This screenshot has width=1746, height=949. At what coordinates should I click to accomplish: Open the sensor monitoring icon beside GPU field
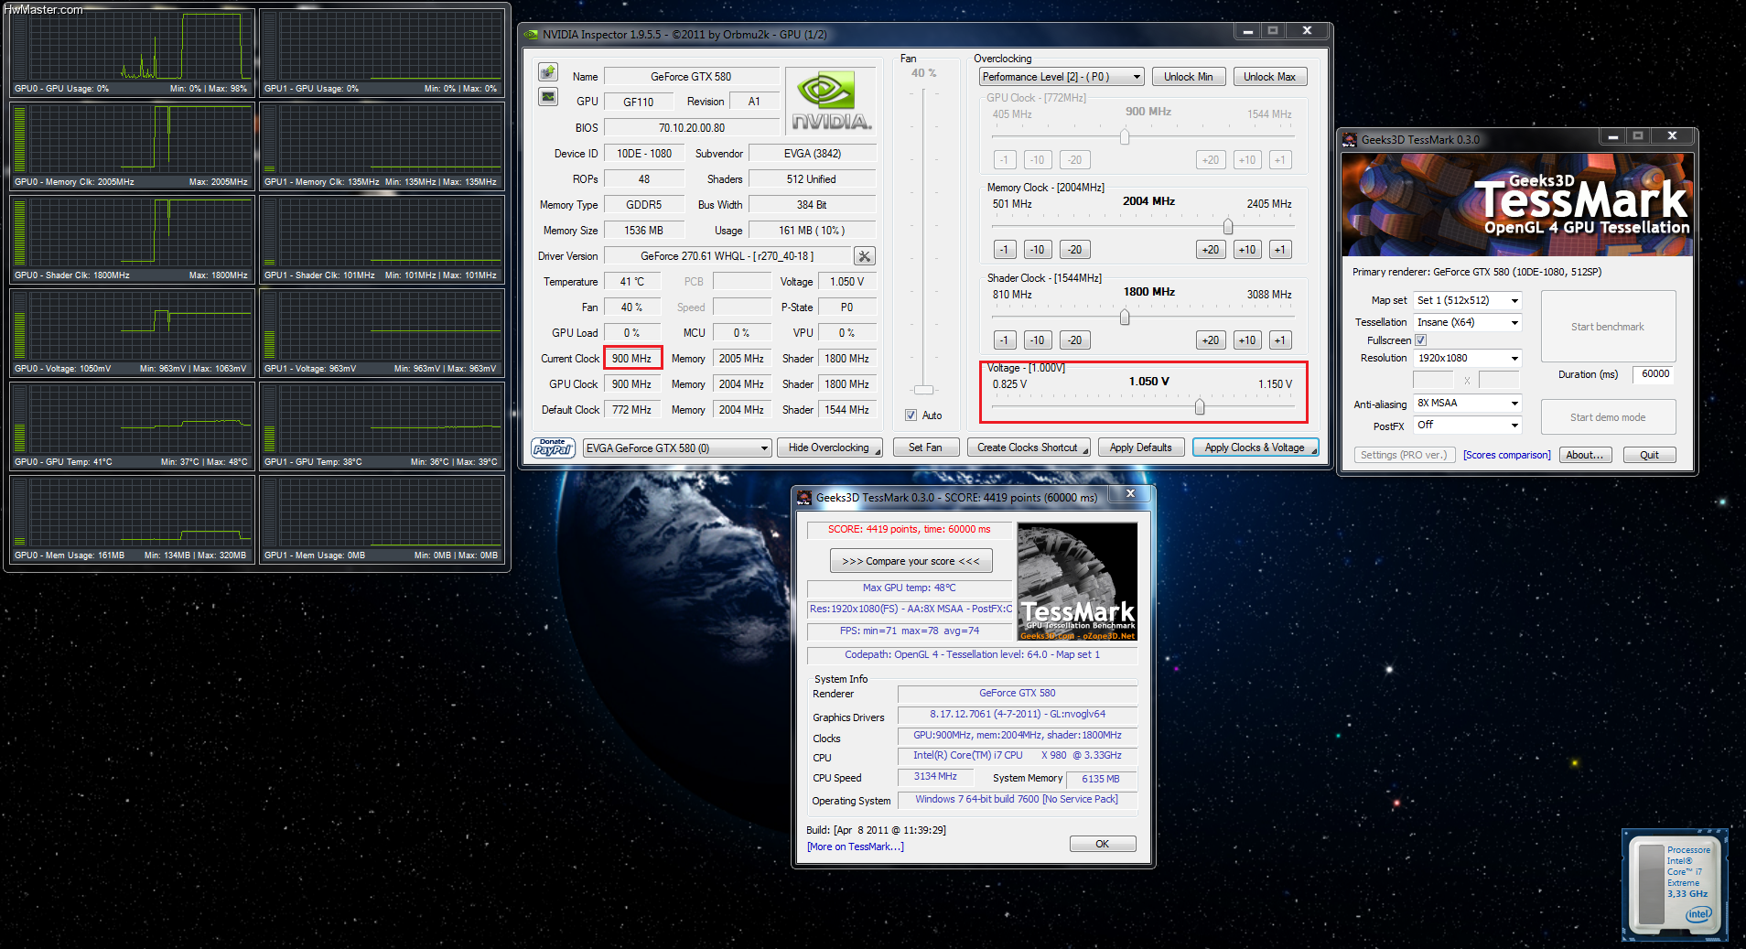tap(548, 97)
